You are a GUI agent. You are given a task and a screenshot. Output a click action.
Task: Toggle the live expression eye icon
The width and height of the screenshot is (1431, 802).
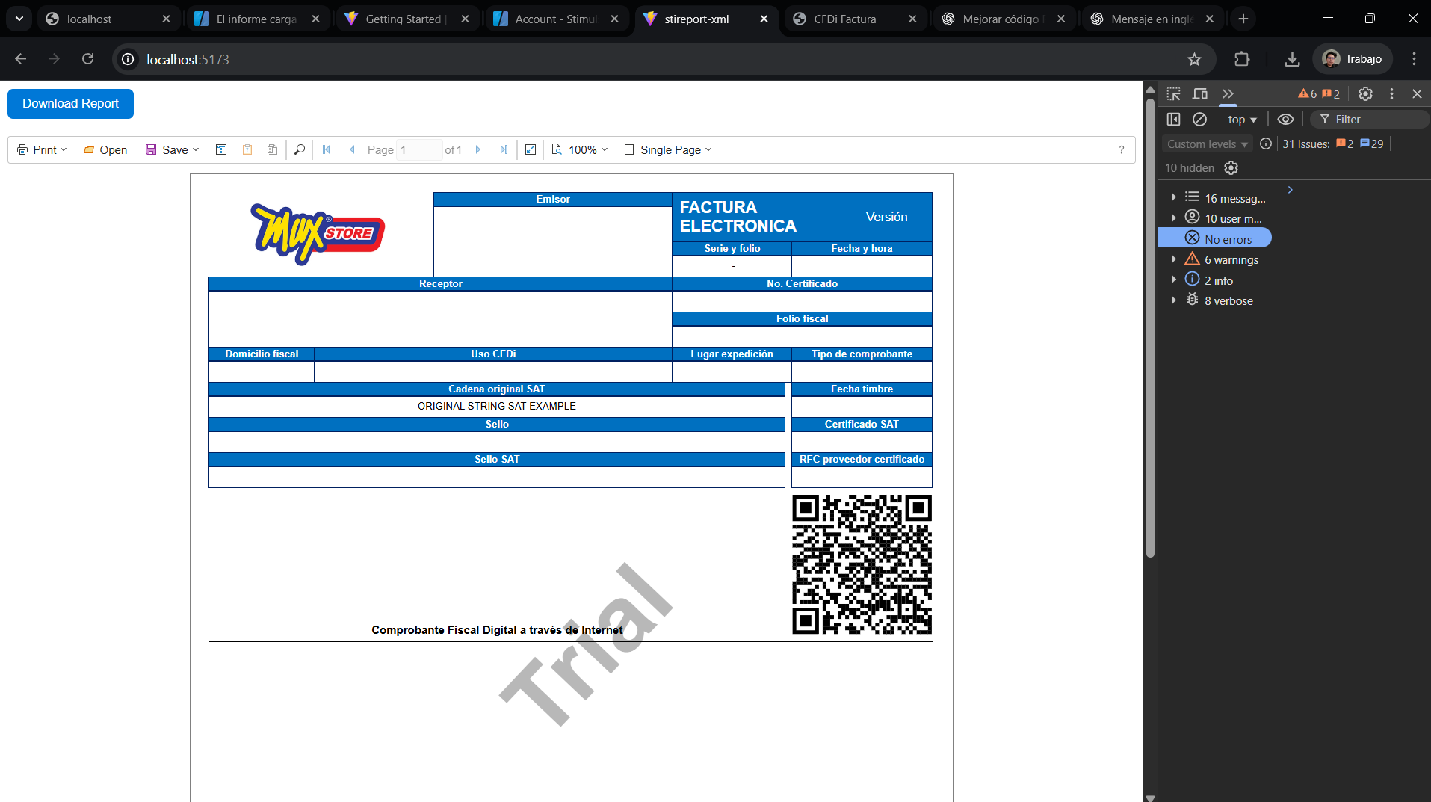tap(1285, 120)
